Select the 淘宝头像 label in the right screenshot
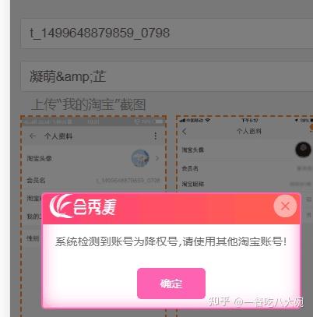The width and height of the screenshot is (313, 317). pos(193,150)
